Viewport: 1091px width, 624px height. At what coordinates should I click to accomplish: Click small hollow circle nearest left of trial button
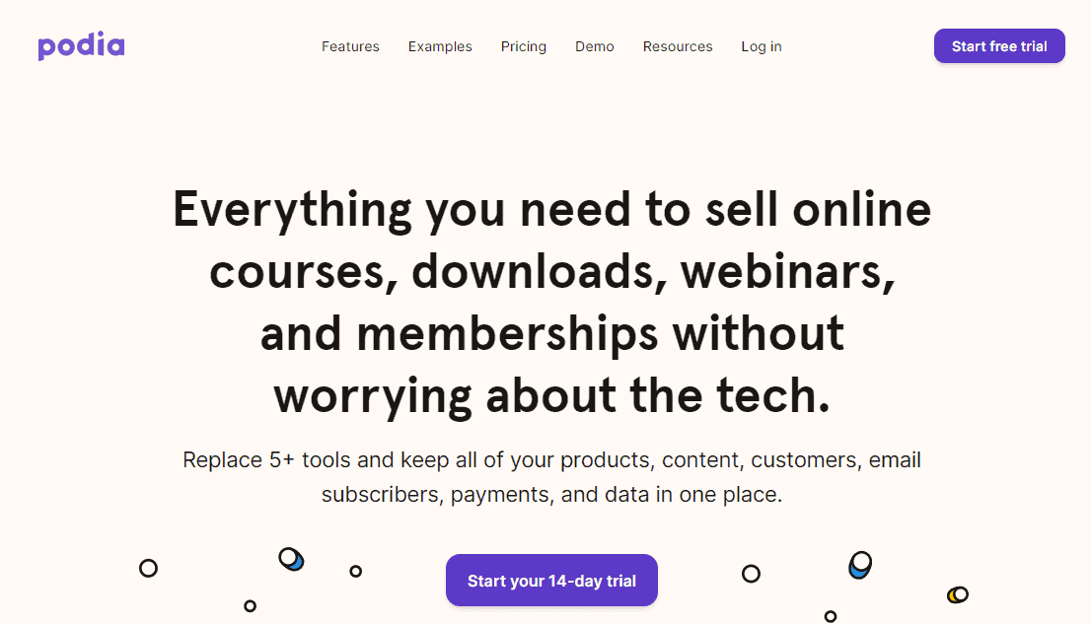356,571
